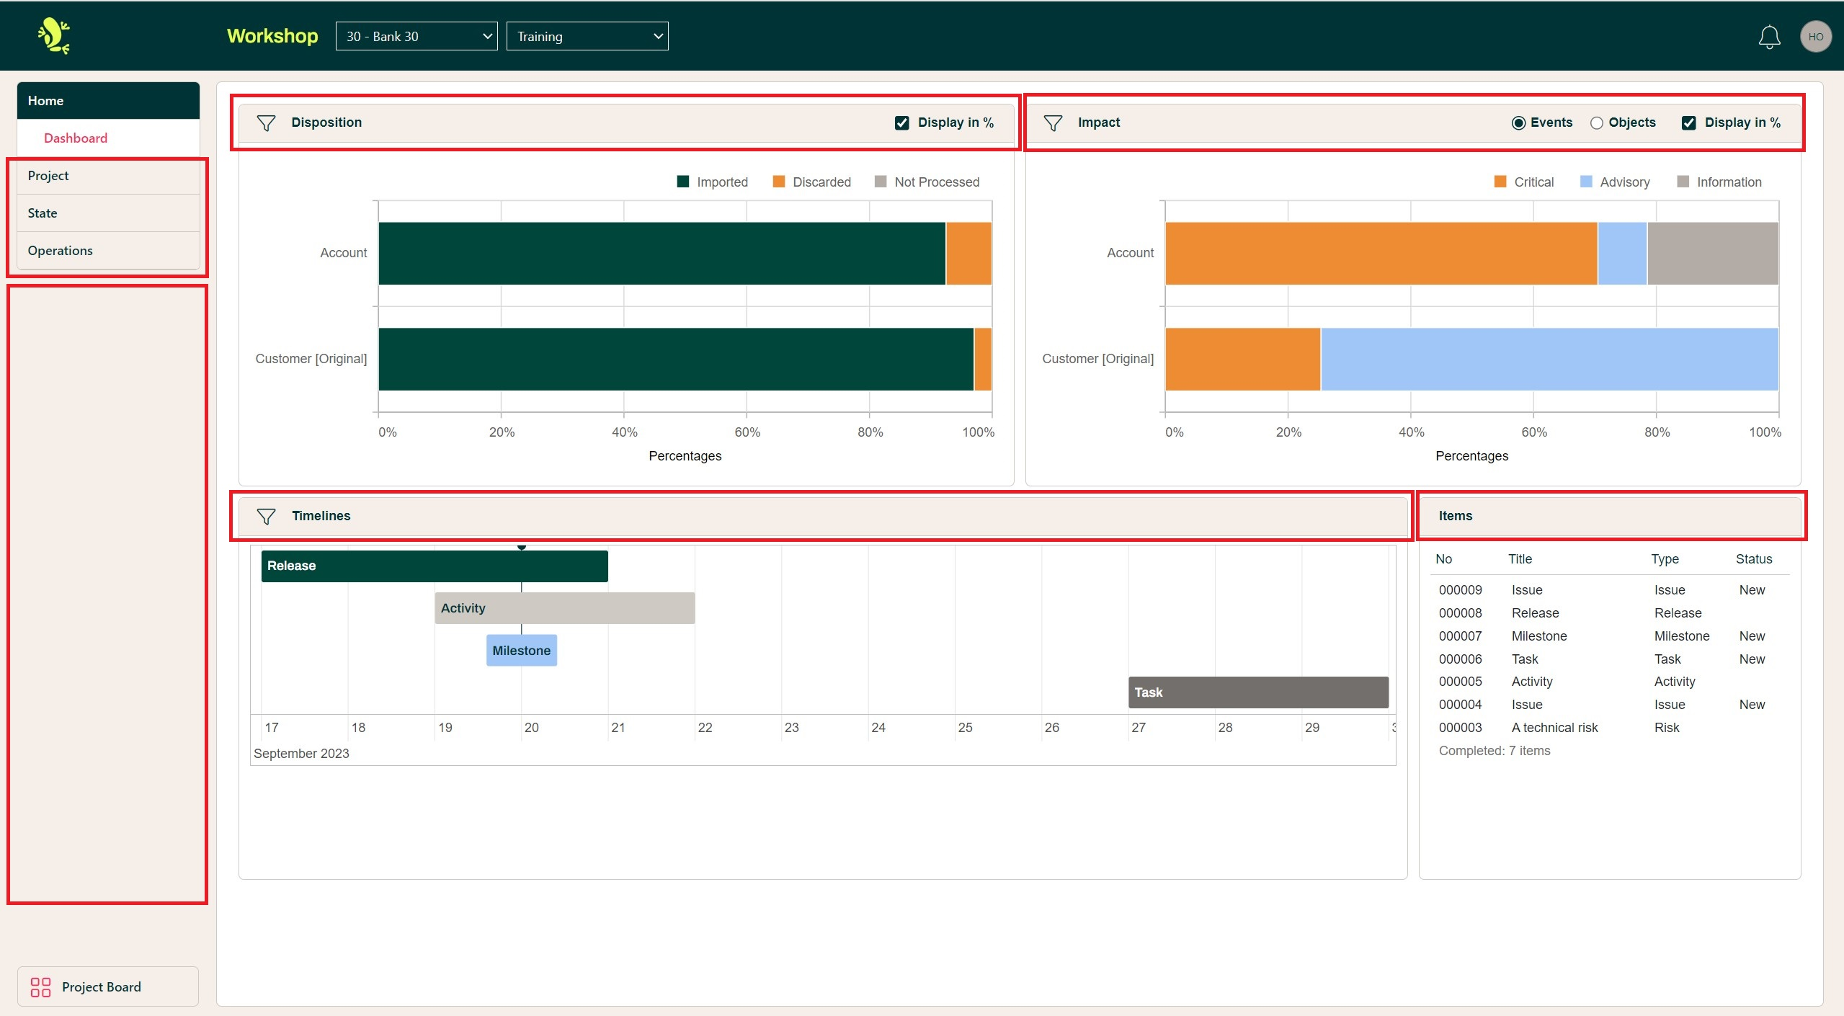
Task: Open notifications bell icon
Action: point(1769,37)
